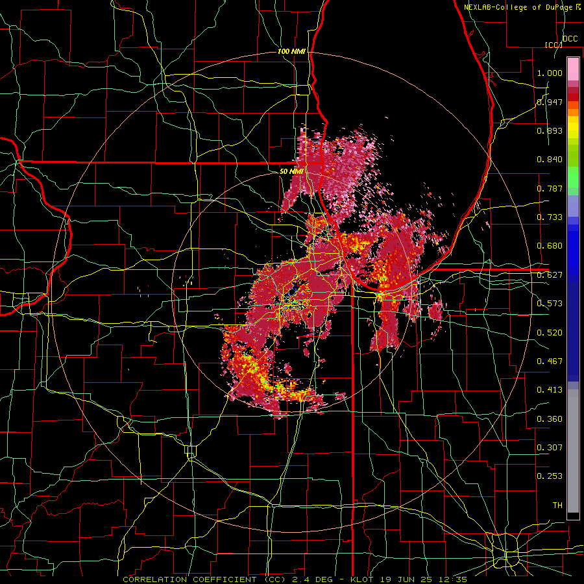Click the 0.307 scale value
Image resolution: width=584 pixels, height=584 pixels.
(550, 448)
